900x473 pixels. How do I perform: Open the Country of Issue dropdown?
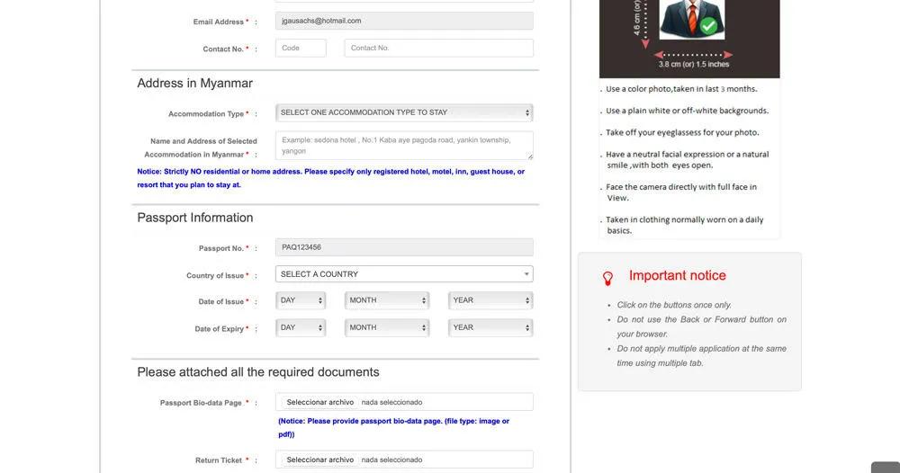click(x=404, y=274)
